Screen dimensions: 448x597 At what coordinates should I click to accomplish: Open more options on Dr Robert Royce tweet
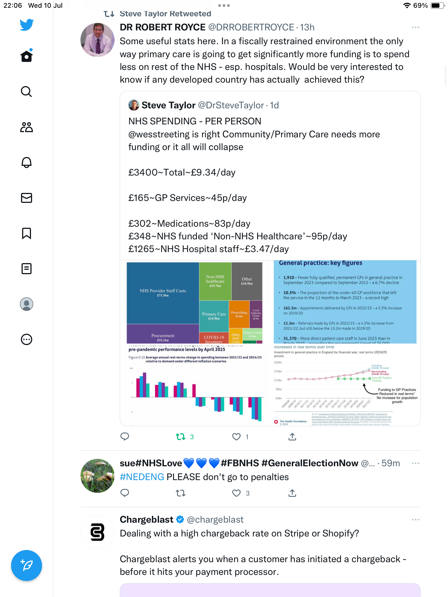(415, 27)
